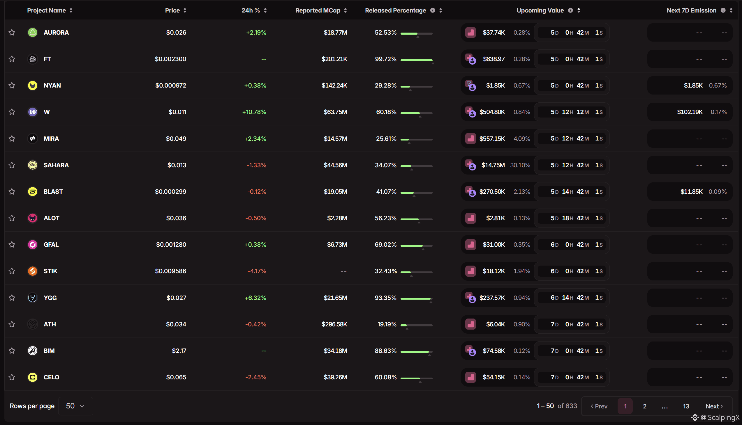Image resolution: width=742 pixels, height=425 pixels.
Task: Click AURORA unlock allocation icon
Action: (470, 32)
